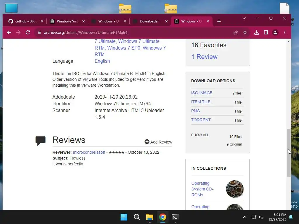299x224 pixels.
Task: Close the GitHub - 86Box tab
Action: click(x=42, y=21)
